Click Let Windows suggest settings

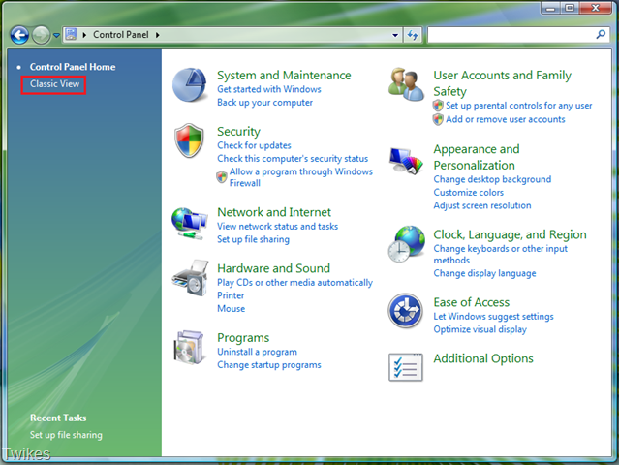(493, 317)
